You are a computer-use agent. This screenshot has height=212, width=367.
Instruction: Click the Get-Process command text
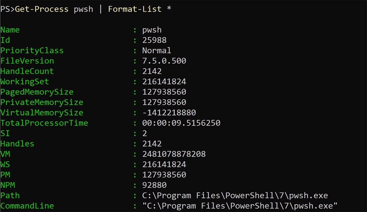42,9
